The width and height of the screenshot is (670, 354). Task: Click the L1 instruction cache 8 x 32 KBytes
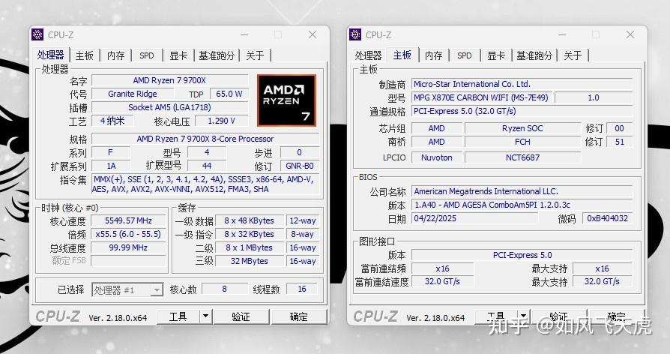click(250, 234)
